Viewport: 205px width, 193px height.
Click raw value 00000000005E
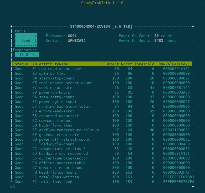pos(176,139)
